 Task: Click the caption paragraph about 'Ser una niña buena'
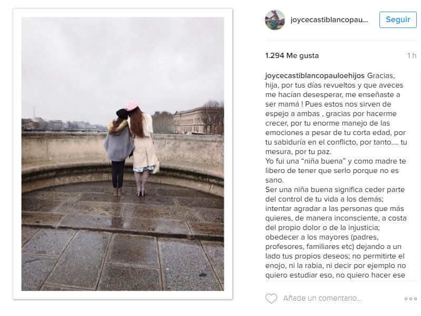(336, 233)
